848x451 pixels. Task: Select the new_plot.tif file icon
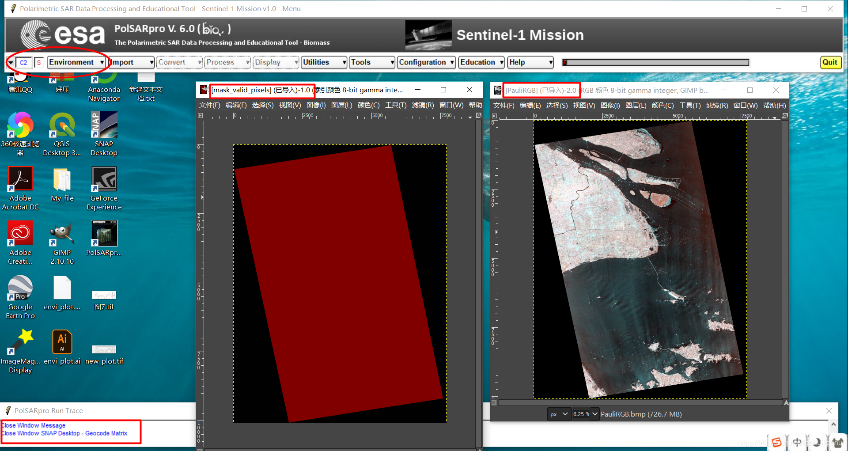pos(104,354)
